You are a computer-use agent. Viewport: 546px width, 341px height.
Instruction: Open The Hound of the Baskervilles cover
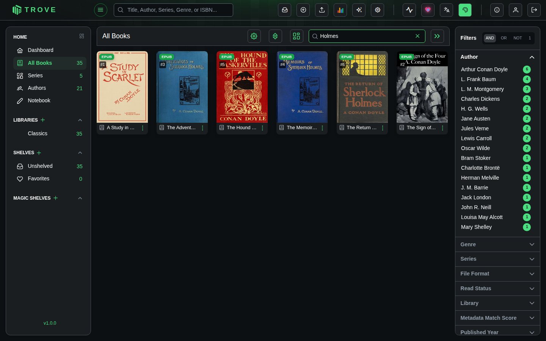[x=242, y=87]
